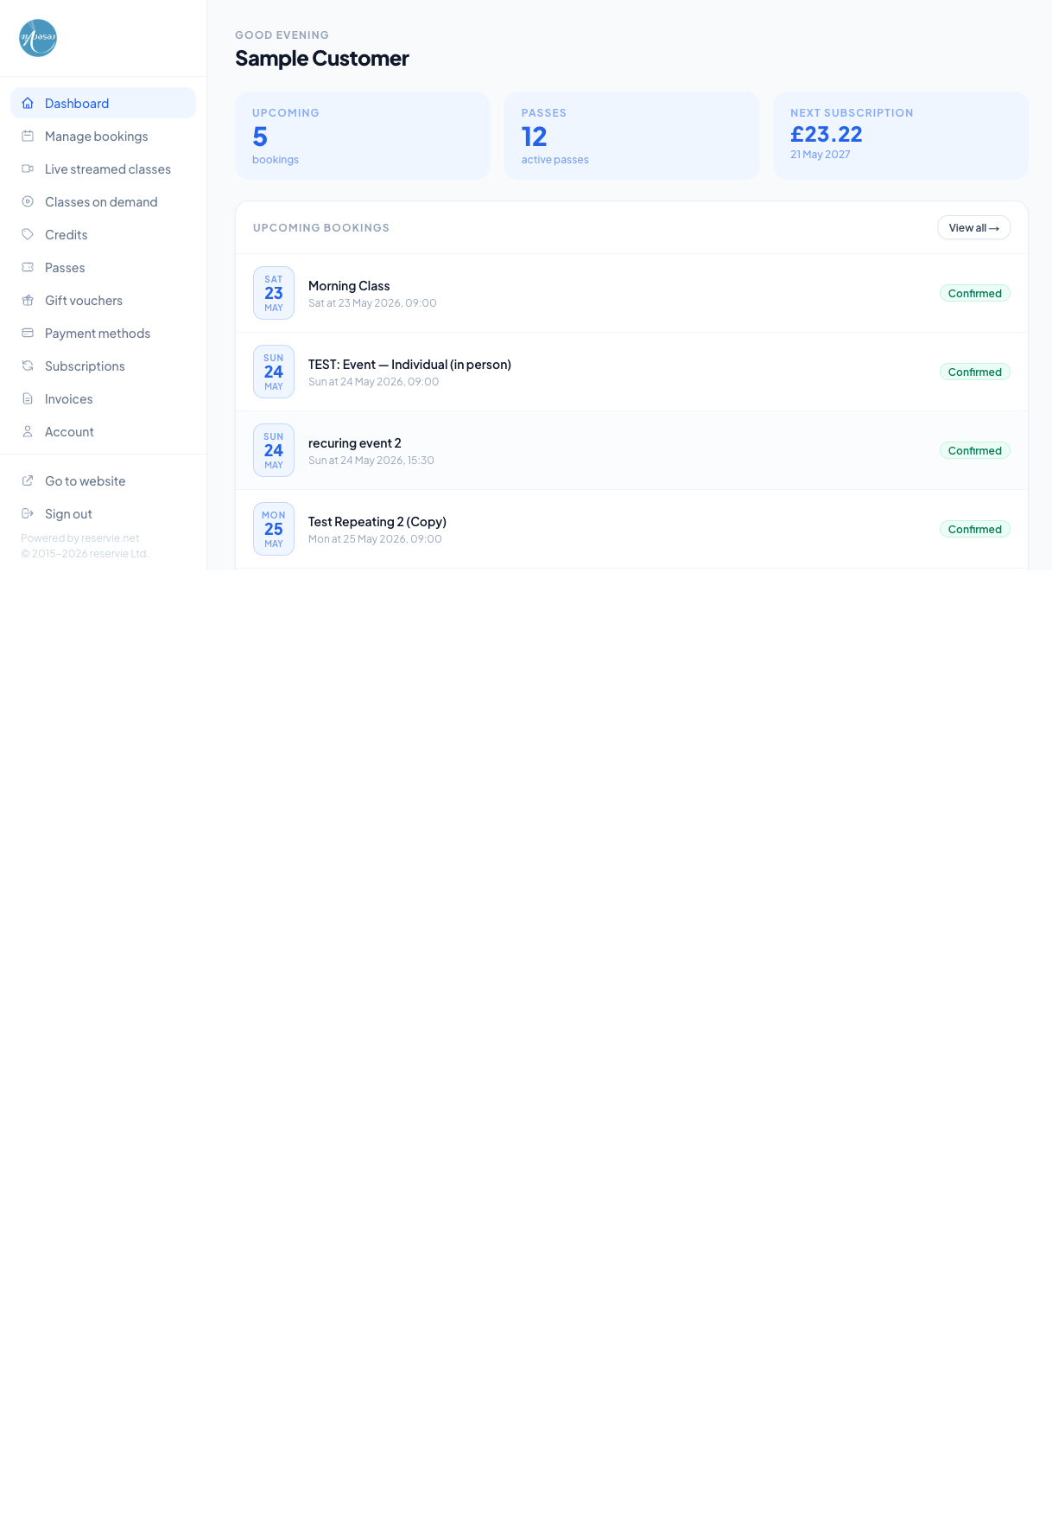1052x1520 pixels.
Task: Click the Live streamed classes camera icon
Action: pos(28,169)
